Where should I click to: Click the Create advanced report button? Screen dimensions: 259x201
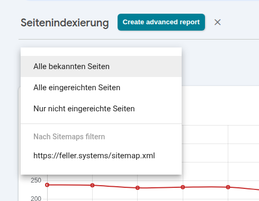[161, 22]
